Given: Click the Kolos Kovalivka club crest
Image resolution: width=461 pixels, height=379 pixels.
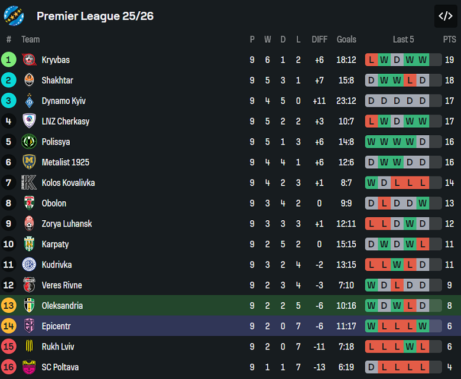Looking at the screenshot, I should (x=29, y=182).
